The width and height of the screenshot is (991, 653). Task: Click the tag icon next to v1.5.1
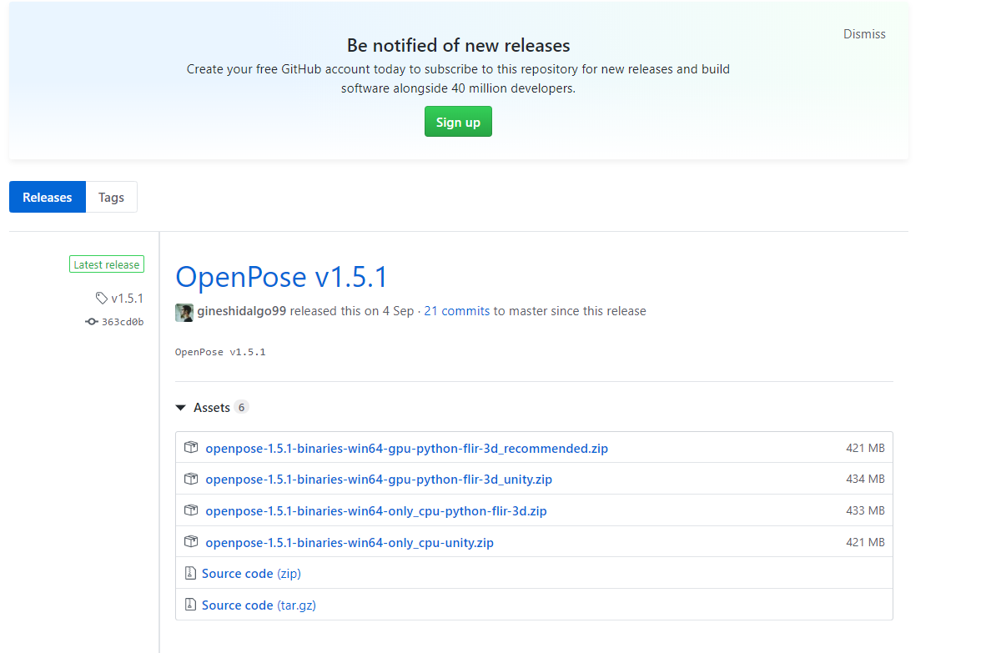101,298
